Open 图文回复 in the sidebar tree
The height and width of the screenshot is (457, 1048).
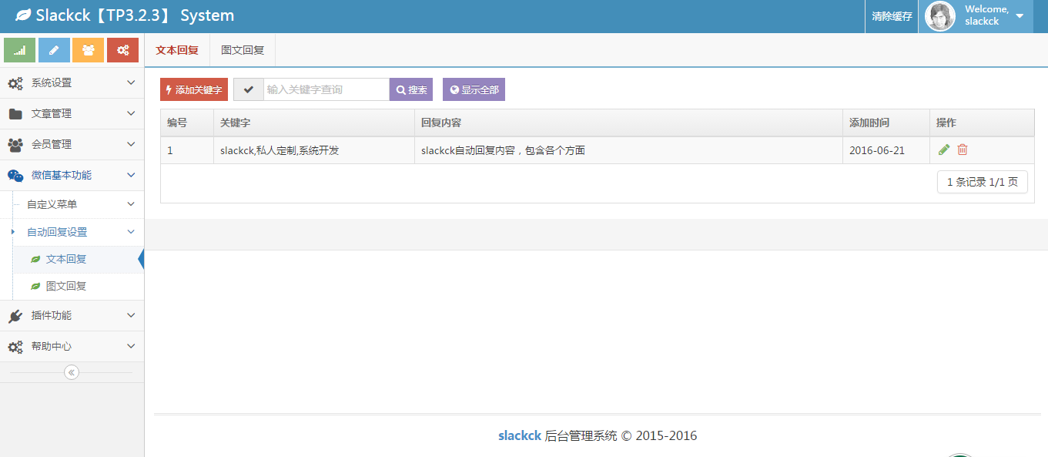(x=66, y=286)
